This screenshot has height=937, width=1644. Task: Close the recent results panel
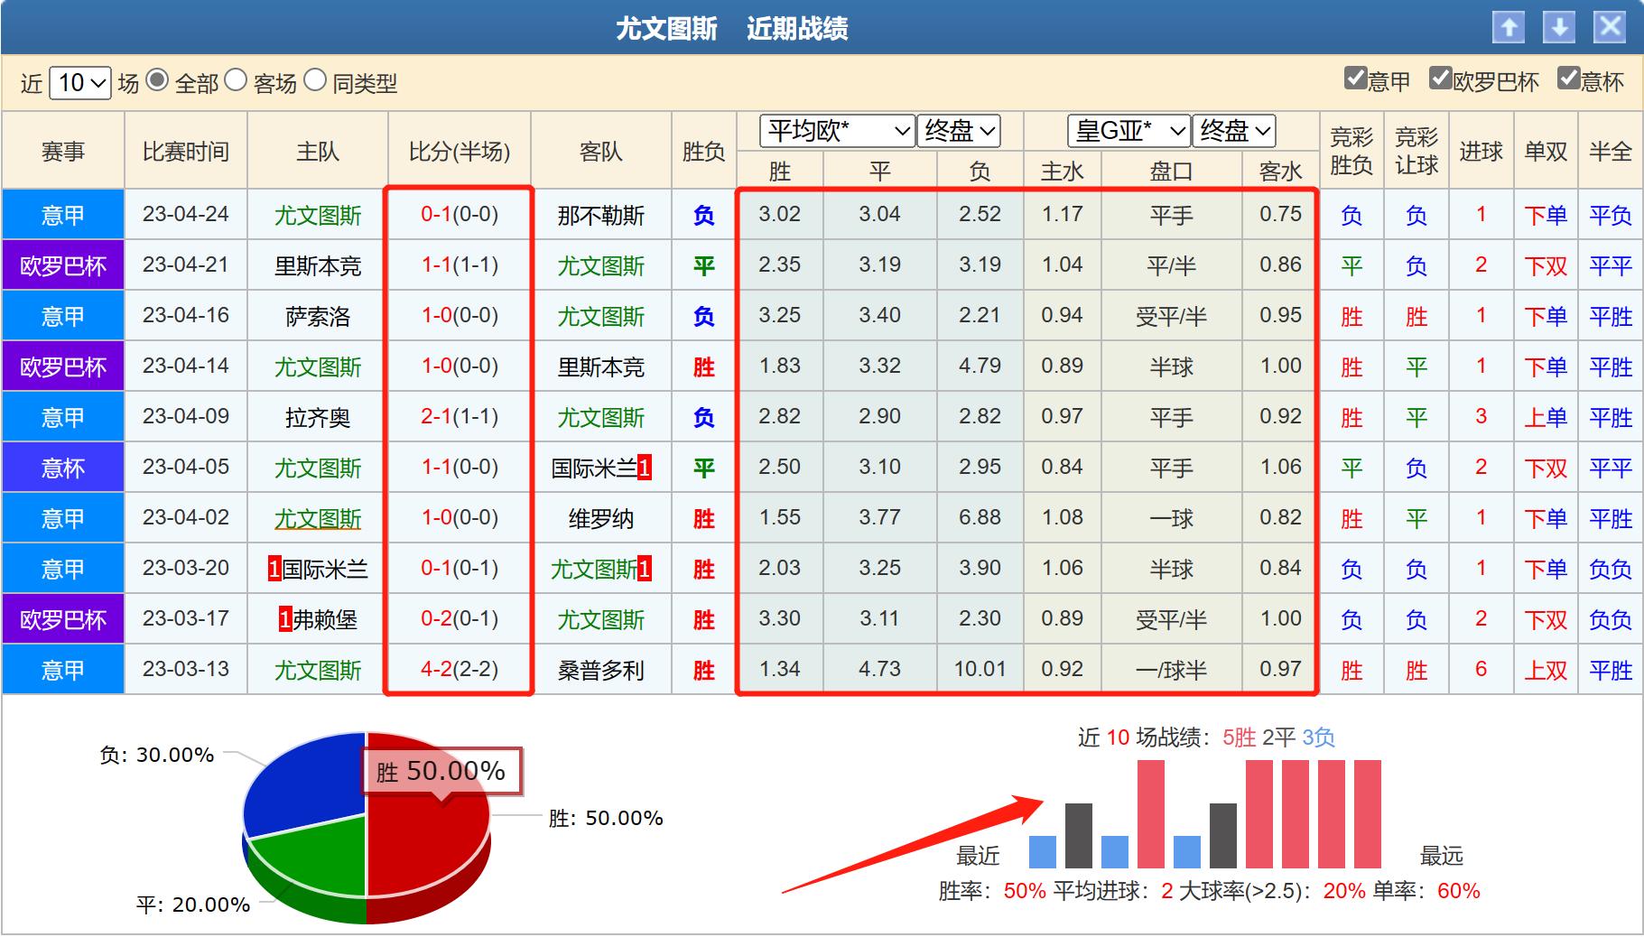coord(1610,28)
